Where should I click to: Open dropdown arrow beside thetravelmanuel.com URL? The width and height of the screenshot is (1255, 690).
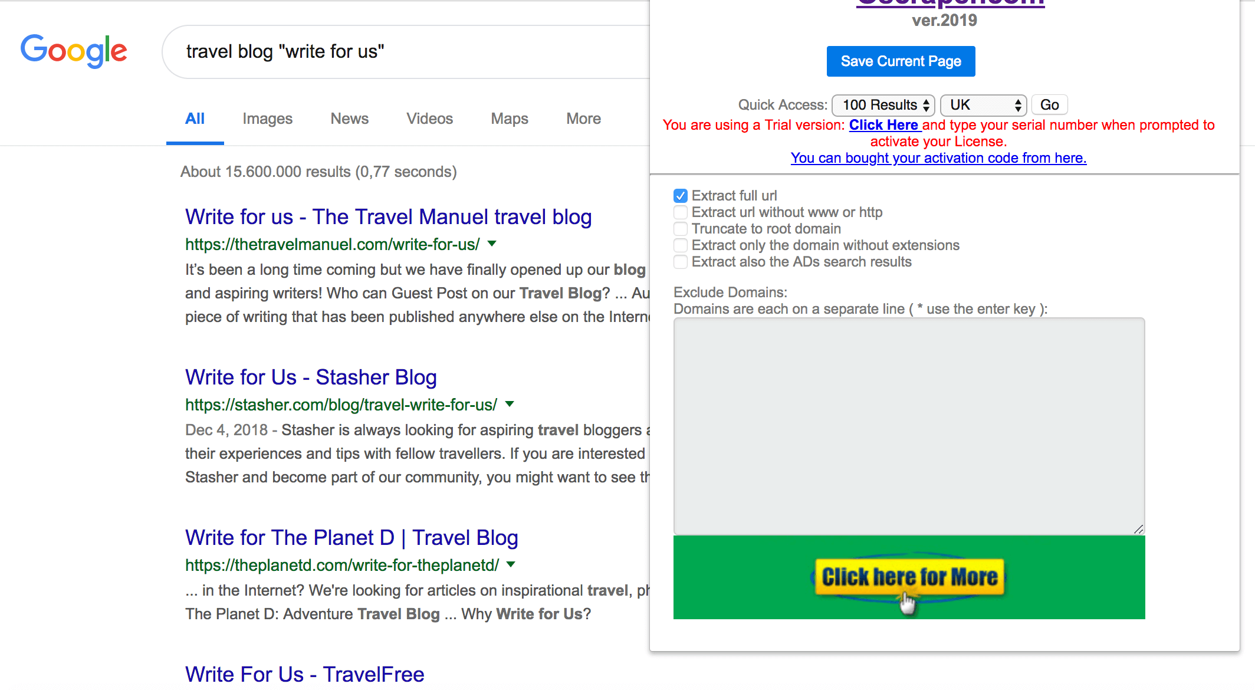(x=492, y=244)
